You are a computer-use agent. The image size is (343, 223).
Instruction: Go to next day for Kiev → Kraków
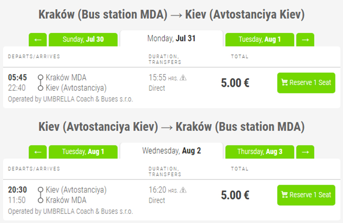(x=305, y=152)
